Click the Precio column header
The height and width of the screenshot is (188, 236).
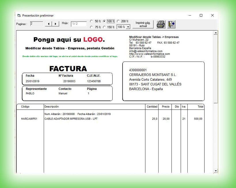pos(166,107)
